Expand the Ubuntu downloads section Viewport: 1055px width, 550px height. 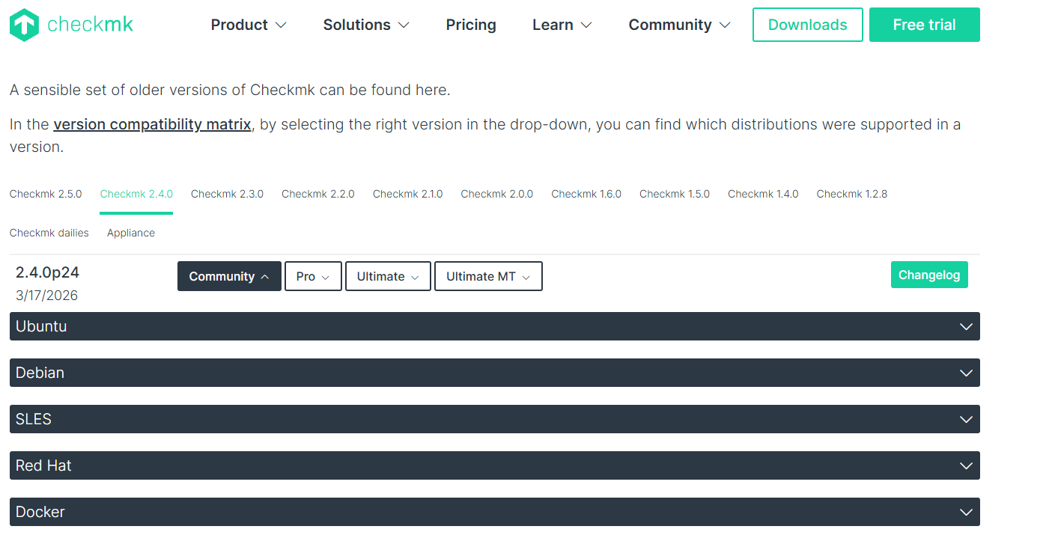[495, 326]
